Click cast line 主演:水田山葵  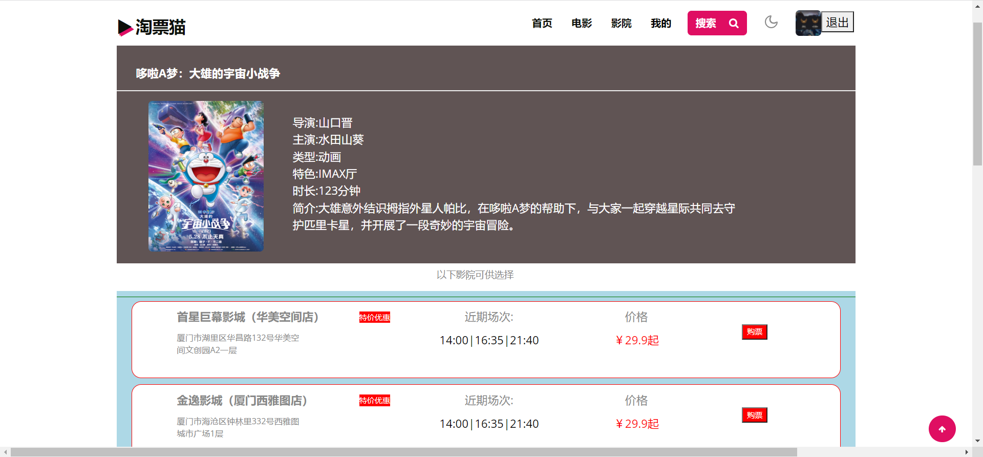328,140
